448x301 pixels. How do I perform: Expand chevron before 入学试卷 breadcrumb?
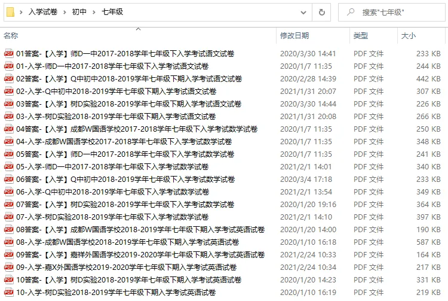click(x=21, y=13)
